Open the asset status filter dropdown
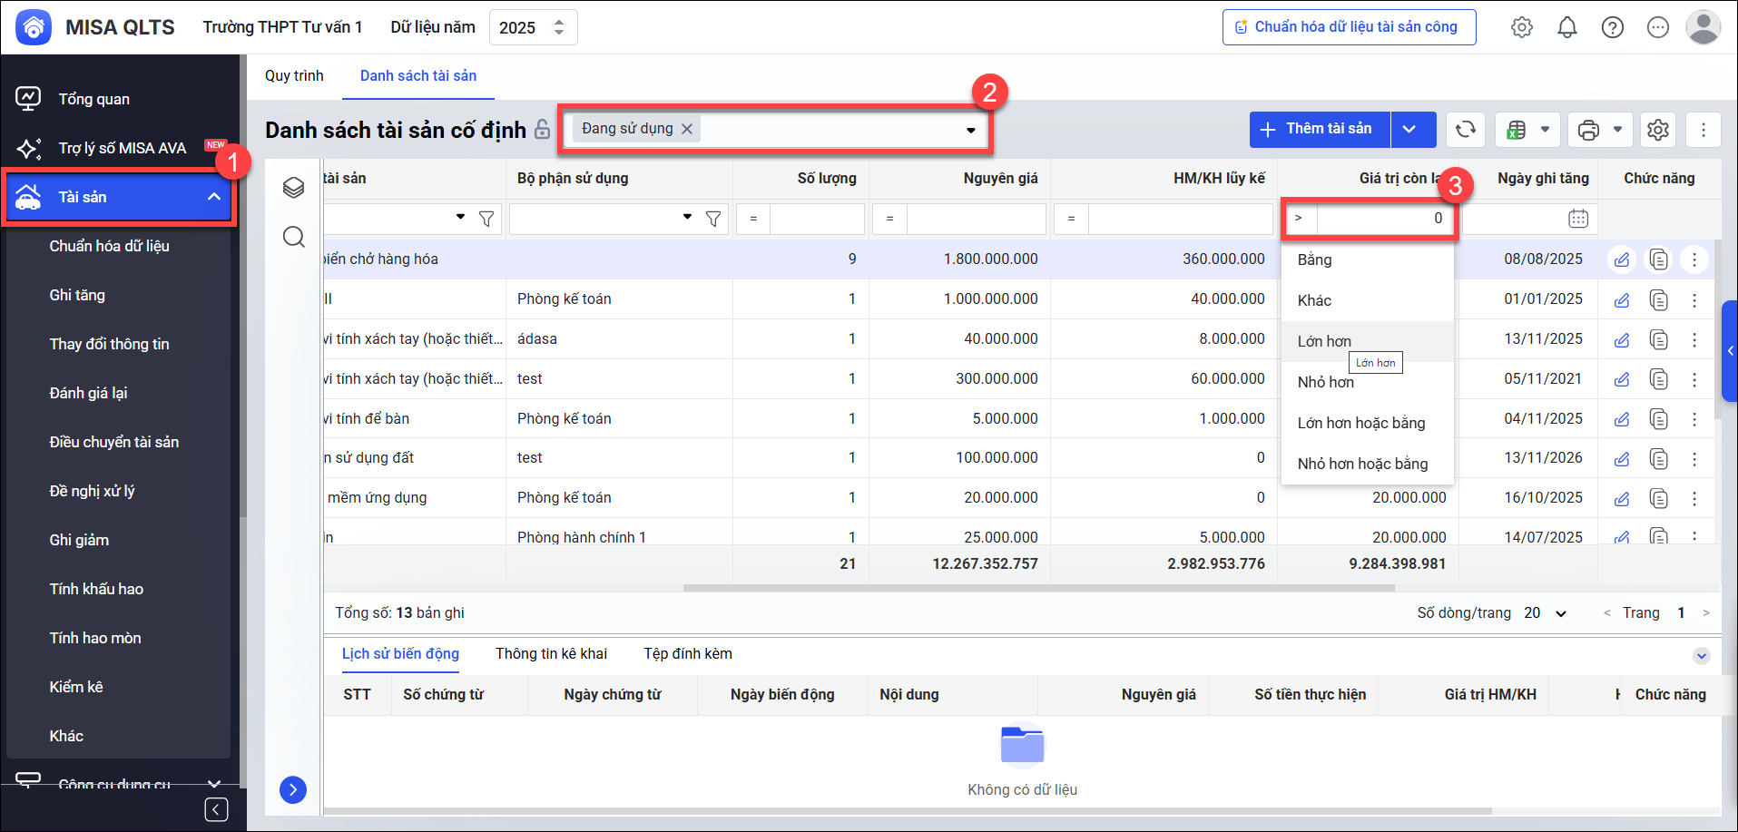 coord(970,130)
